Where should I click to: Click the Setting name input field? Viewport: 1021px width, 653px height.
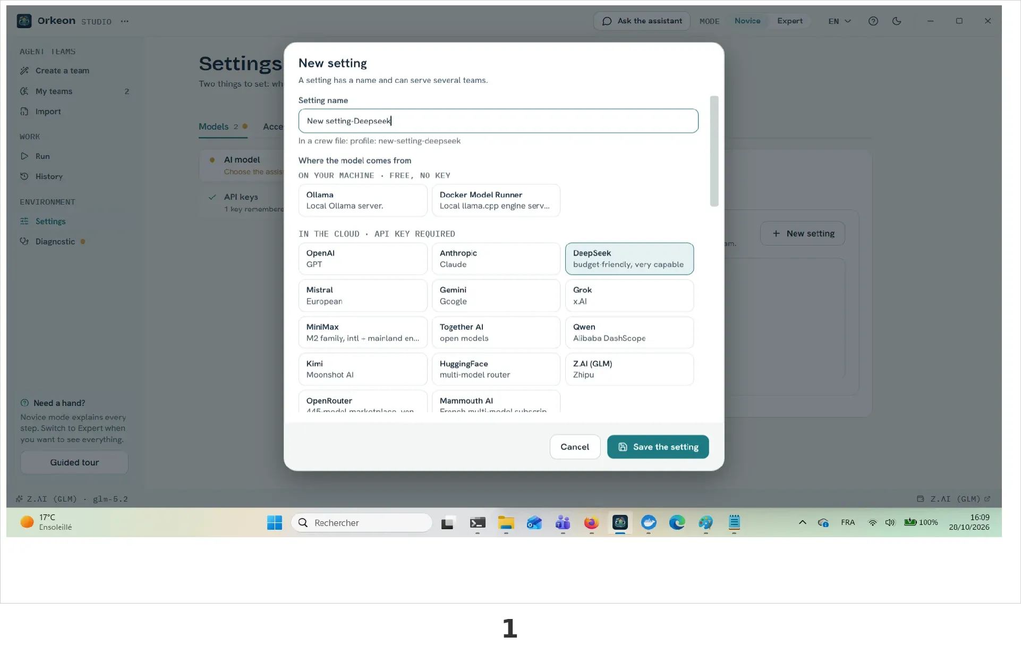tap(498, 121)
